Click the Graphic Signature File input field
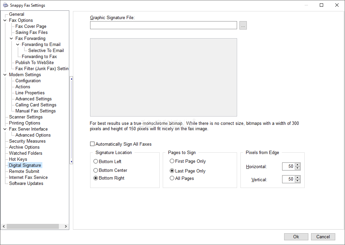345x245 pixels. point(163,25)
